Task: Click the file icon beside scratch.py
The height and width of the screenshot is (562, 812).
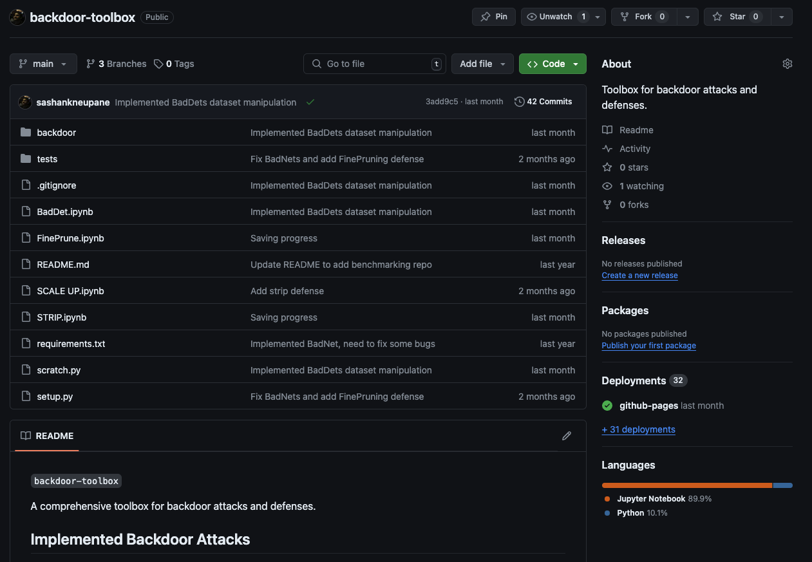Action: [26, 370]
